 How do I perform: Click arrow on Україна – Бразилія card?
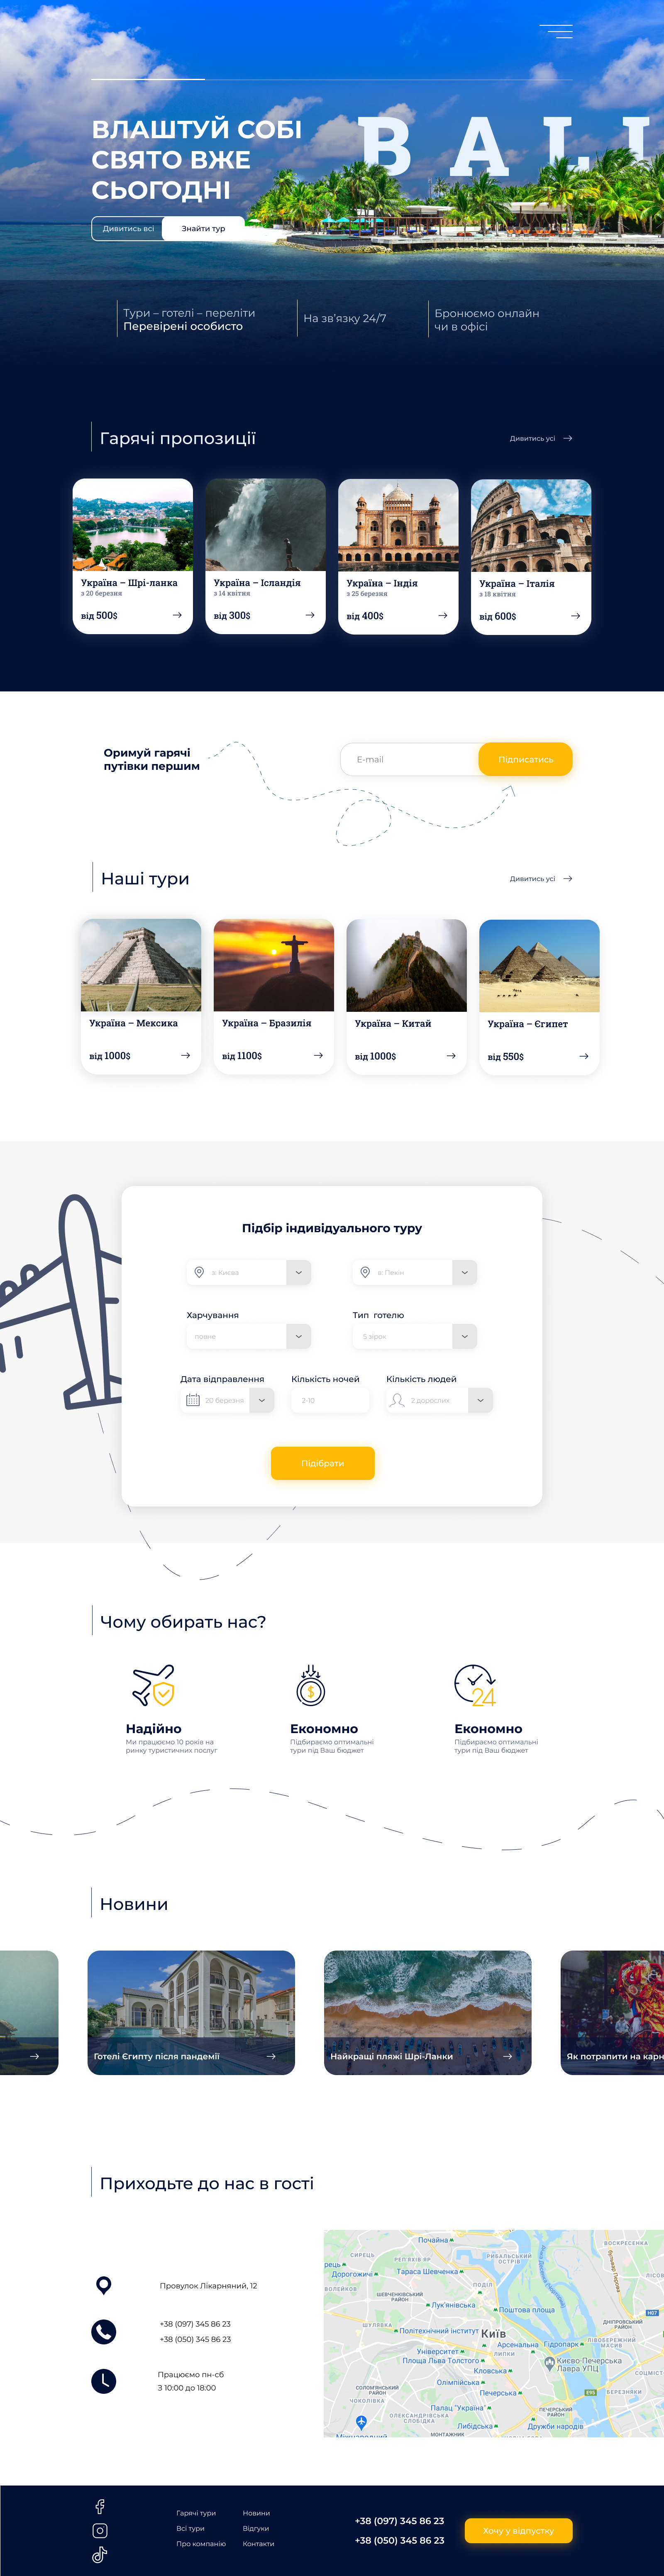(318, 1055)
